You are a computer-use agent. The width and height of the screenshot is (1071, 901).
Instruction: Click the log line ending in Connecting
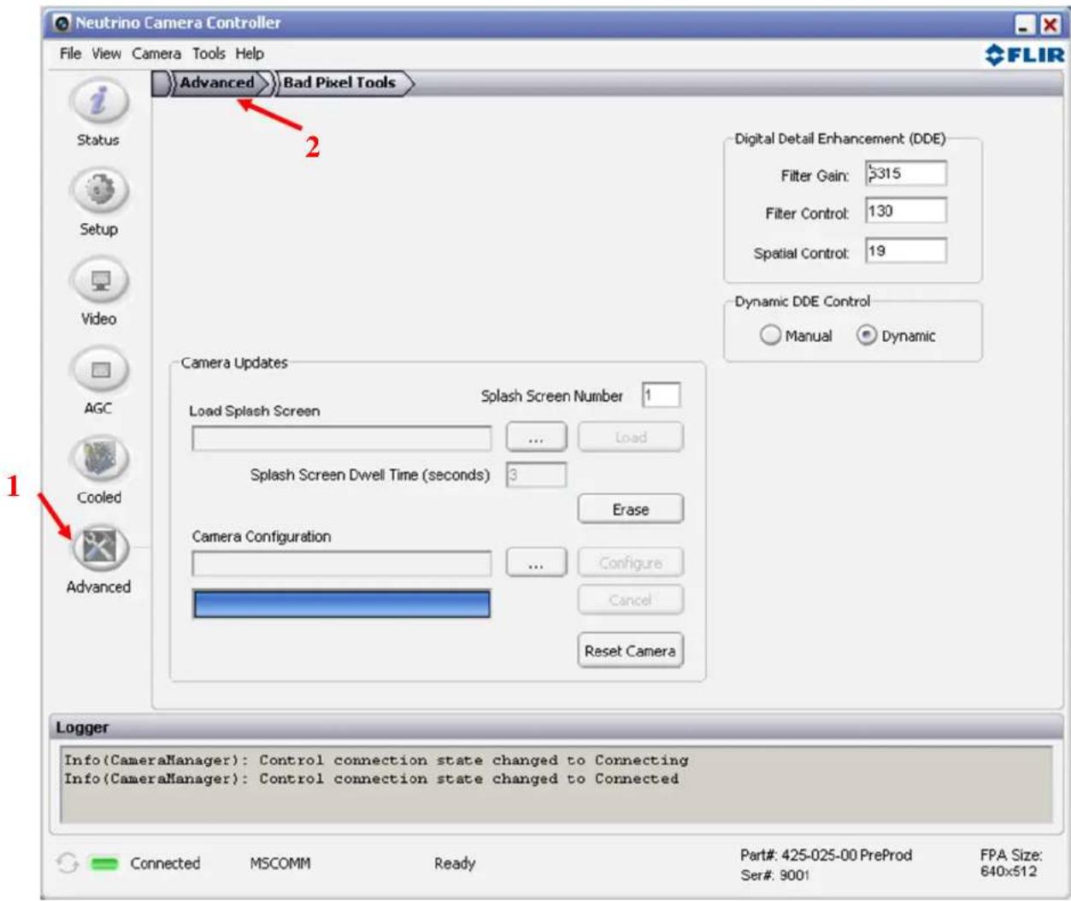376,760
